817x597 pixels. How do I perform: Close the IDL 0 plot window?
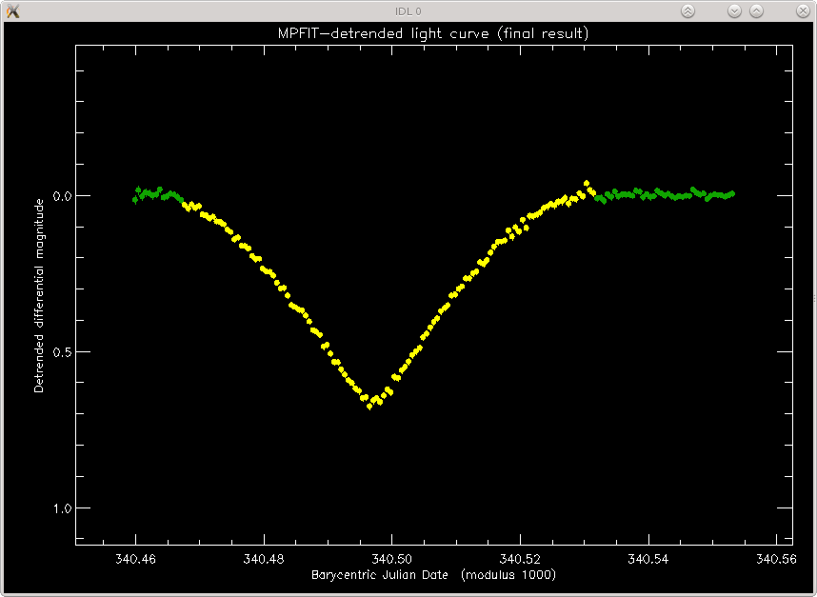tap(803, 10)
